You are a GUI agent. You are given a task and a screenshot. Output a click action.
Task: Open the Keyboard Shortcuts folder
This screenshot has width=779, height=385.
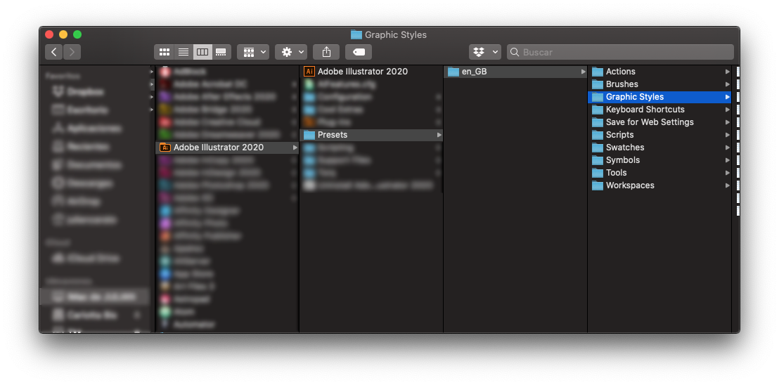pyautogui.click(x=659, y=110)
